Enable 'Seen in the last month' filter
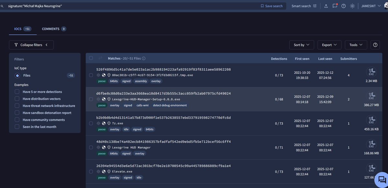The image size is (388, 188). pyautogui.click(x=17, y=127)
